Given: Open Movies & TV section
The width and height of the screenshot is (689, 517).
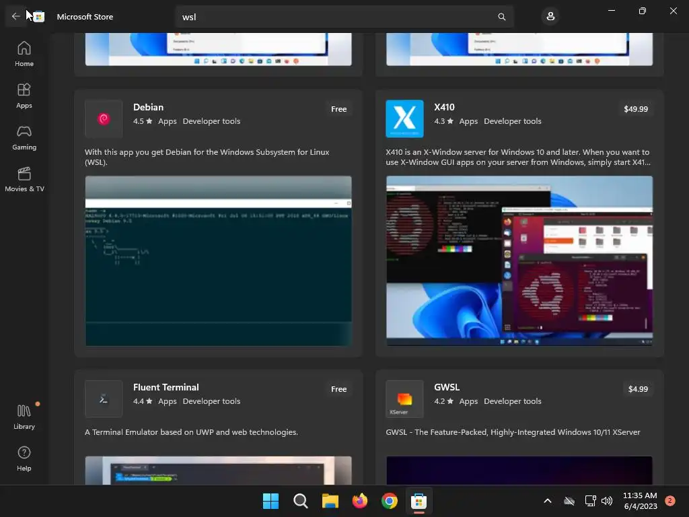Looking at the screenshot, I should coord(24,179).
